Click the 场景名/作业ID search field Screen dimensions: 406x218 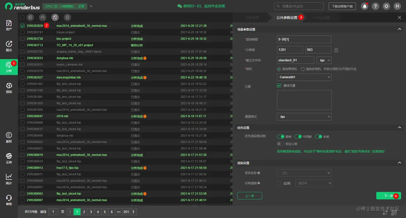[299, 6]
